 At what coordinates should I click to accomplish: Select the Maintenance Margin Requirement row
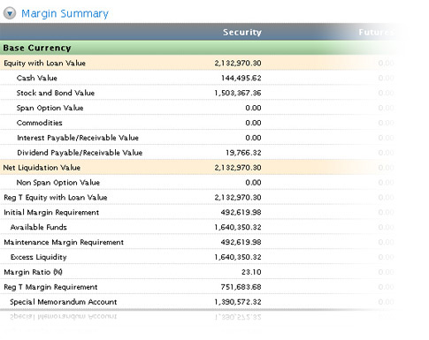point(201,242)
